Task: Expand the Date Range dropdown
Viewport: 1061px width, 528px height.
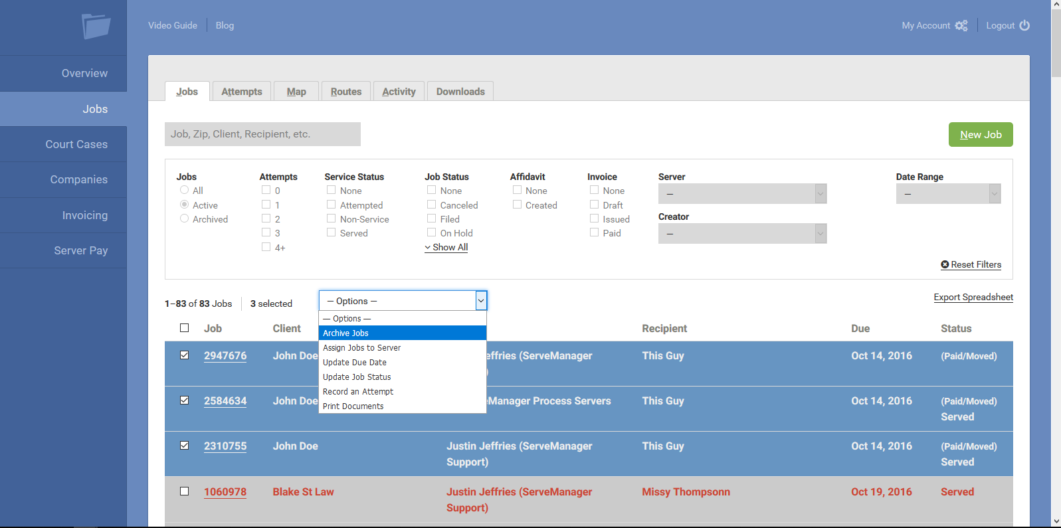Action: pos(947,194)
